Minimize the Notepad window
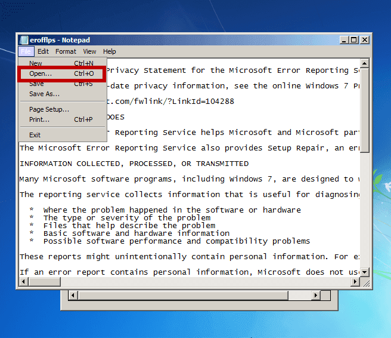391x338 pixels. pyautogui.click(x=344, y=40)
